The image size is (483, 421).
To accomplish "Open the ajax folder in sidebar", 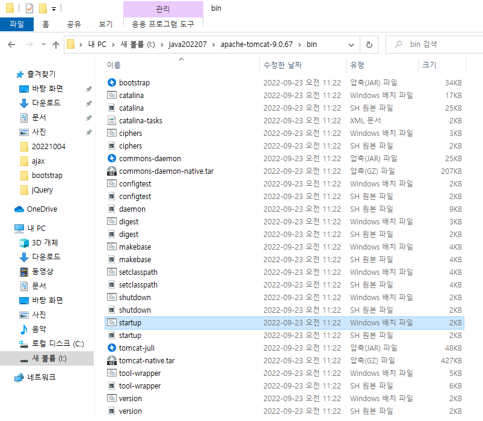I will [38, 161].
